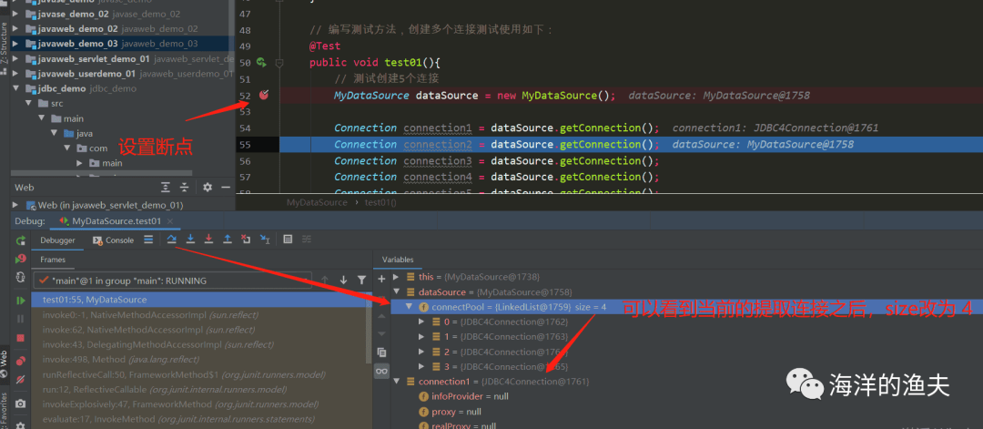Hide the Web panel with the minus icon

tap(226, 188)
